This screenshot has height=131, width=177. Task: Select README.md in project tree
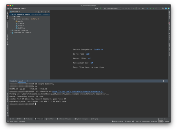click(x=20, y=28)
